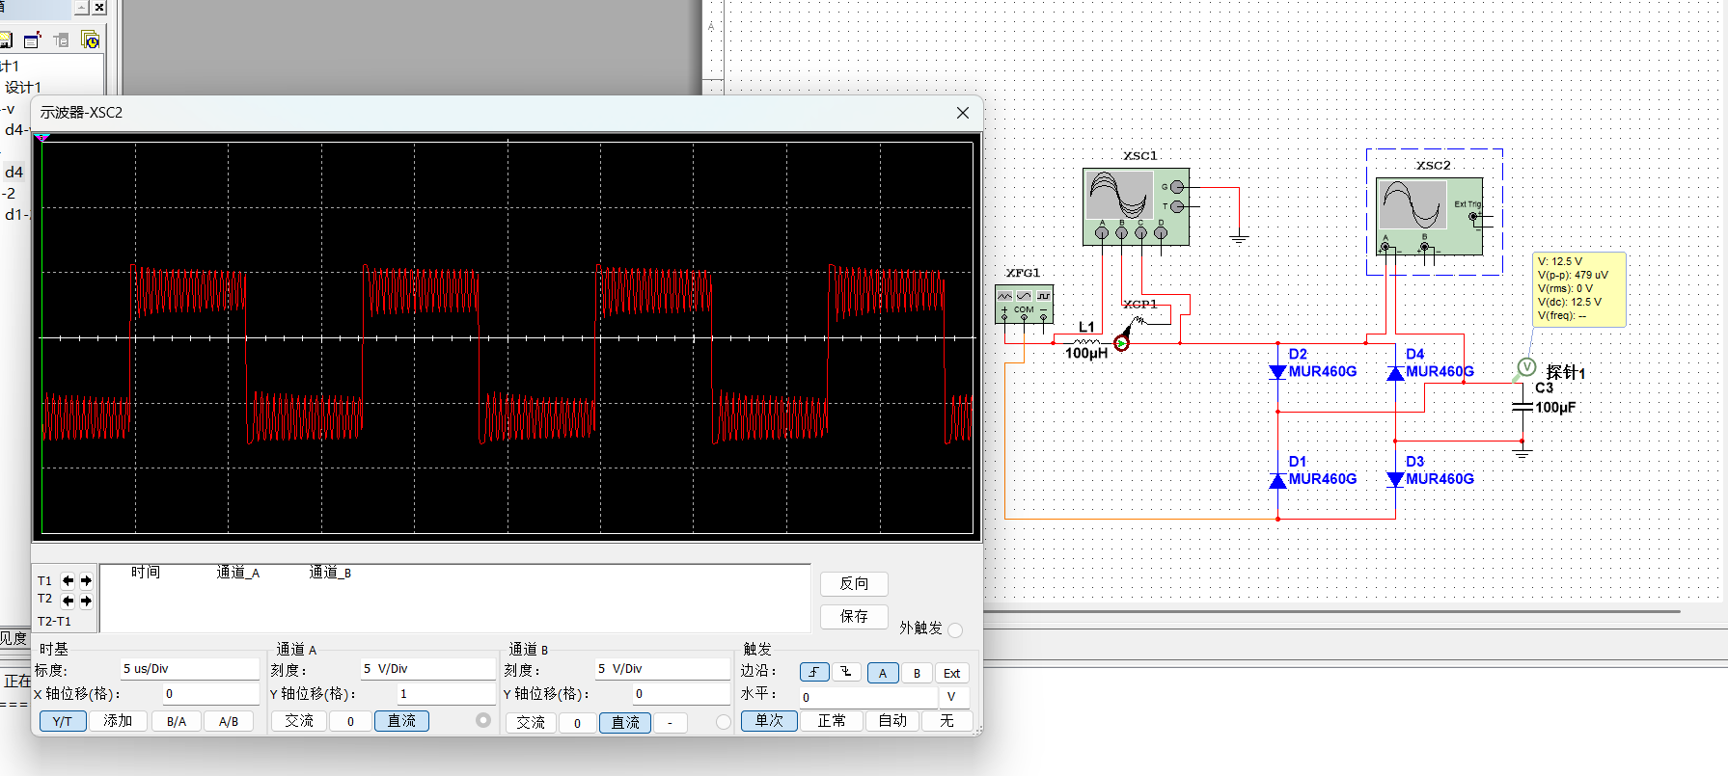Click the voltage probe 探针1 marker
1728x776 pixels.
pos(1526,367)
